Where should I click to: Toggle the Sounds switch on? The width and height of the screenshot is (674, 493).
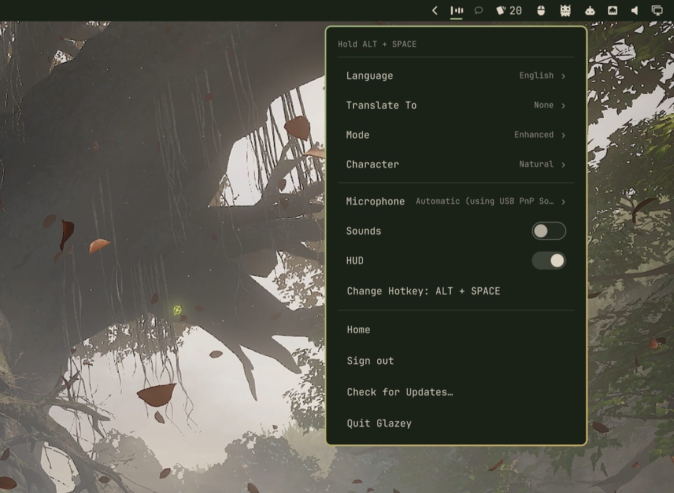tap(549, 231)
